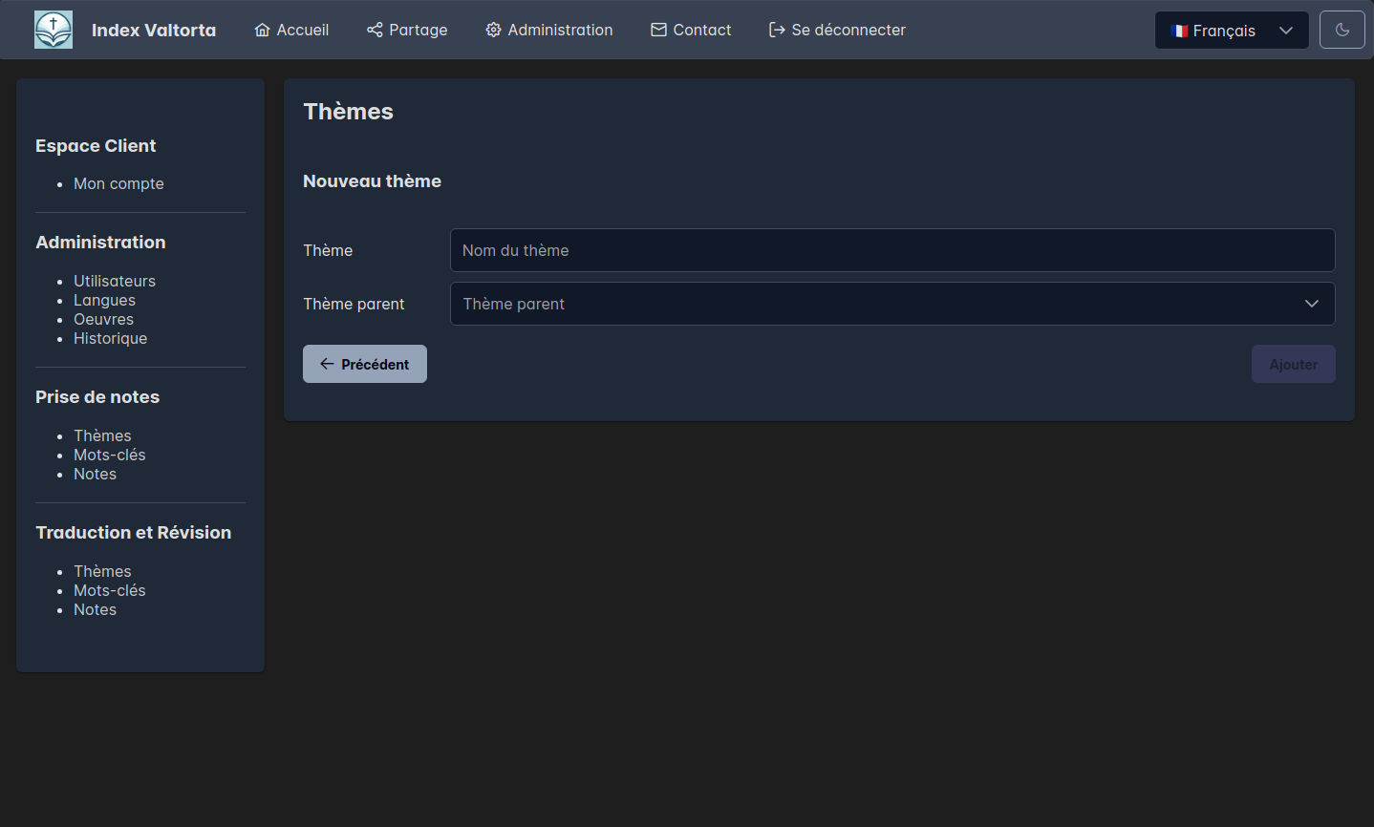The image size is (1374, 827).
Task: Click the Thème parent dropdown chevron
Action: pos(1311,304)
